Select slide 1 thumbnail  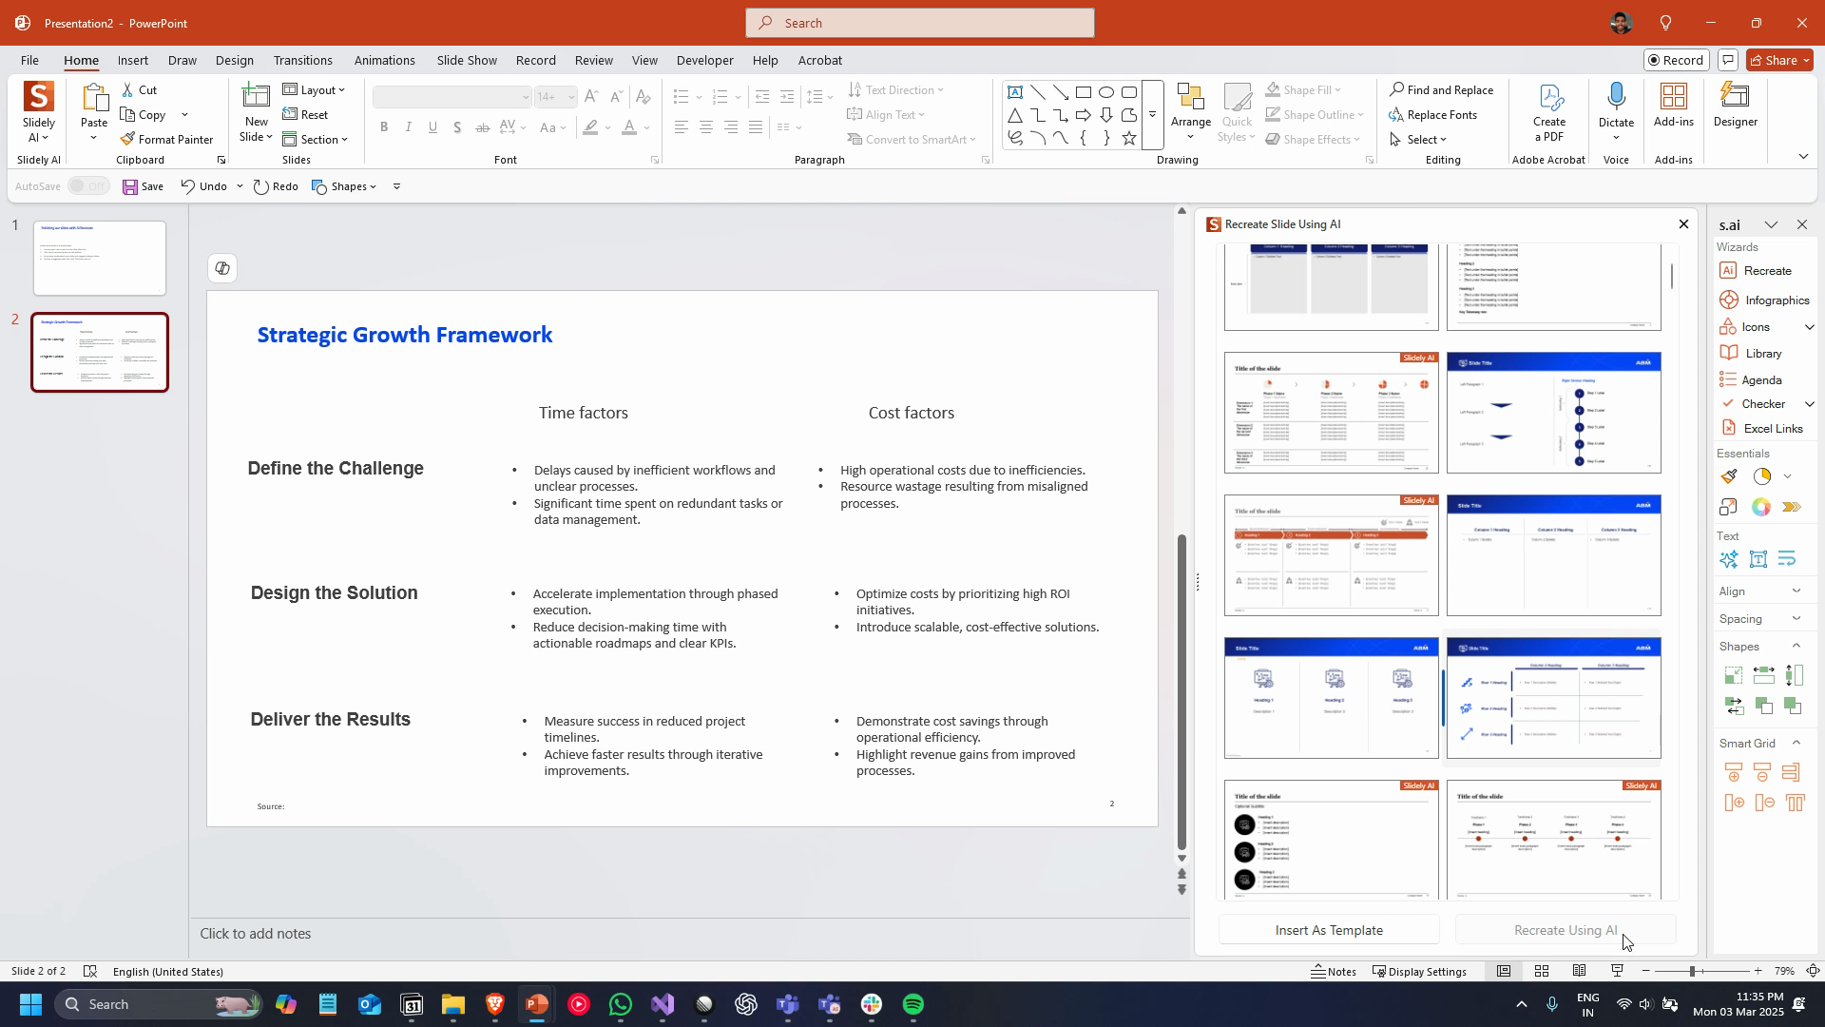(100, 258)
